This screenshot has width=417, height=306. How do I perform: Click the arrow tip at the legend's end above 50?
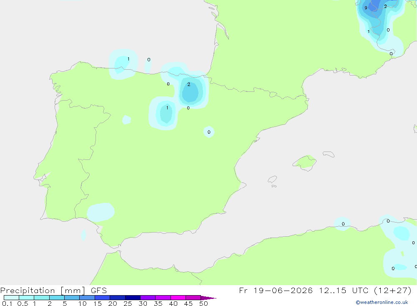(209, 298)
